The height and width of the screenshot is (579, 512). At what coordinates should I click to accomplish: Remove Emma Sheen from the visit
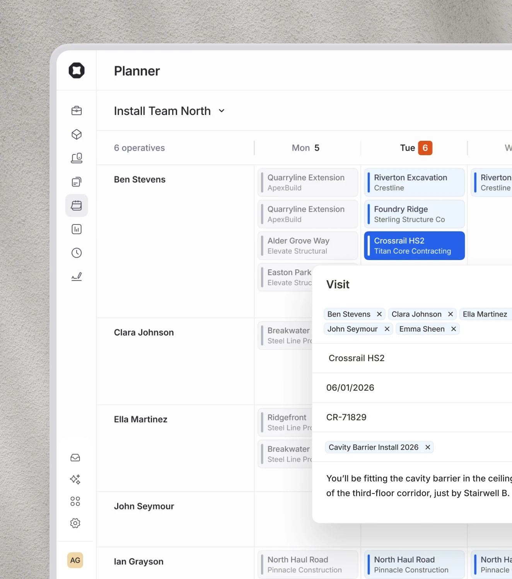coord(454,329)
